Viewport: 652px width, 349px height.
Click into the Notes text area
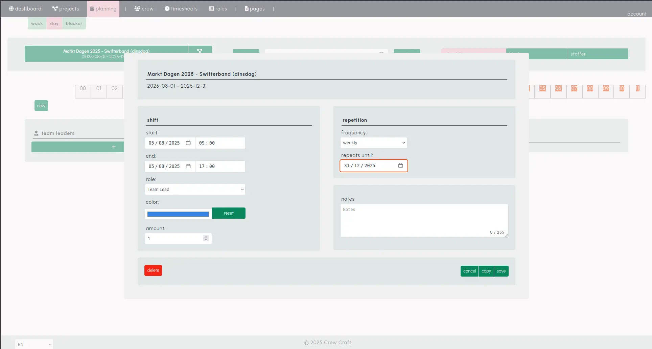(424, 220)
